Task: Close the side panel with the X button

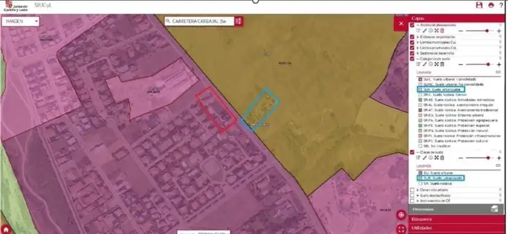Action: coord(401,24)
